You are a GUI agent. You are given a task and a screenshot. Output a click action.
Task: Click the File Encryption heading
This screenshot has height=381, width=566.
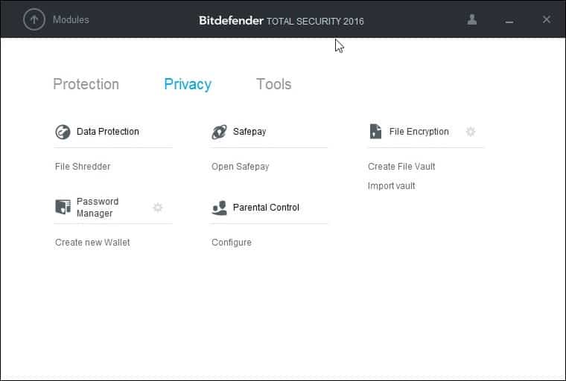click(x=419, y=132)
